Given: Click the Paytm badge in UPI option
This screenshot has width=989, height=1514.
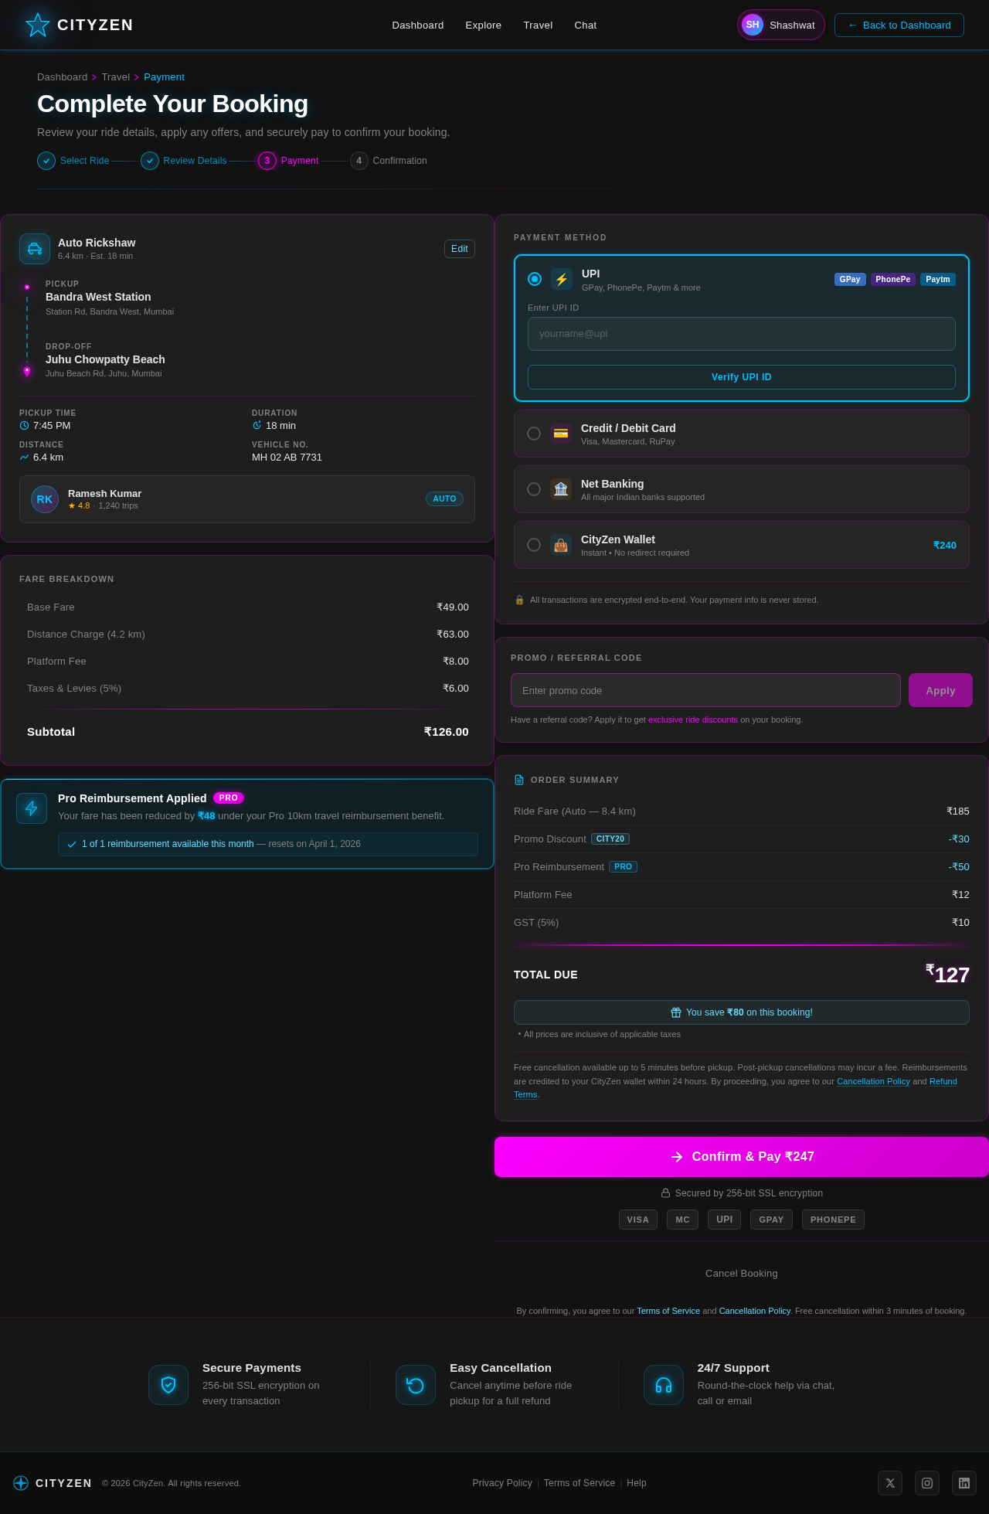Looking at the screenshot, I should [x=938, y=279].
